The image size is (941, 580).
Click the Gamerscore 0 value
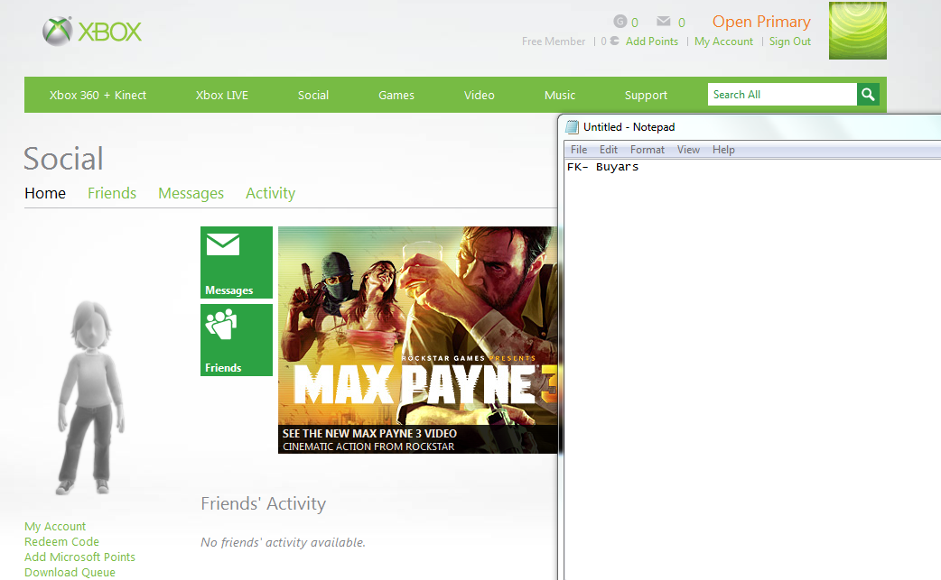click(x=635, y=23)
